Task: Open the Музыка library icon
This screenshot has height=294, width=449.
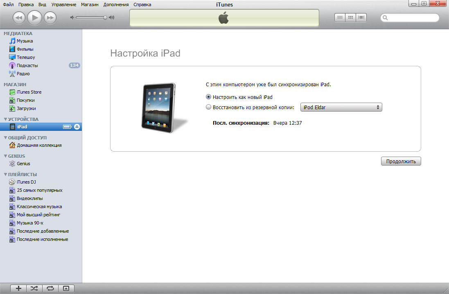Action: click(12, 41)
